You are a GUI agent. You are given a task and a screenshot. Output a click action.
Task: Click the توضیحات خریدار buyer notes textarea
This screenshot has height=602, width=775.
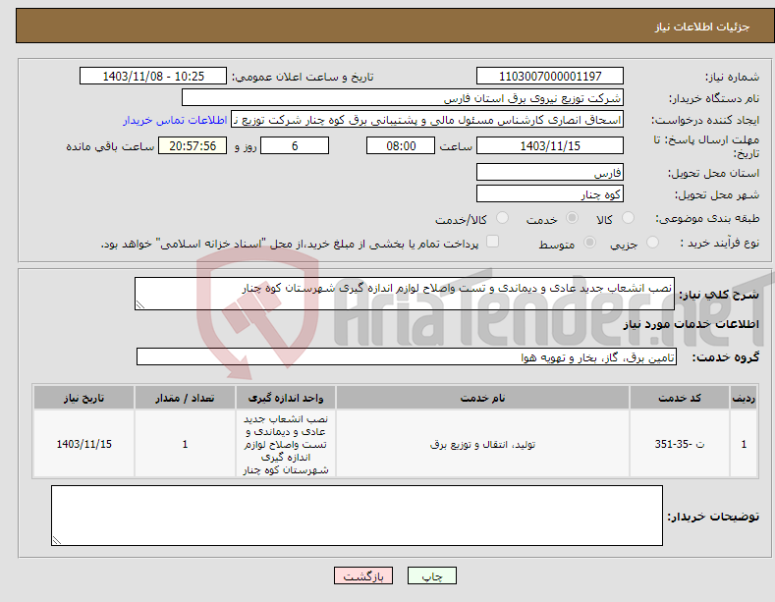click(357, 516)
